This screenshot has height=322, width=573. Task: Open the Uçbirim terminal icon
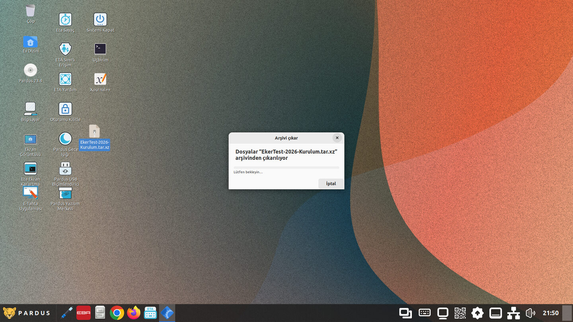pos(100,49)
